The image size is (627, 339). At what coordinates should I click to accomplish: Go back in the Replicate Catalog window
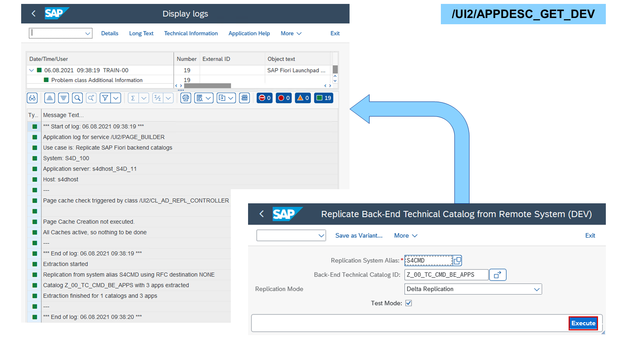click(262, 214)
